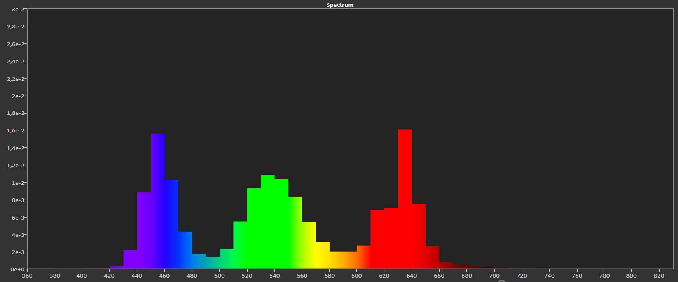
Task: Select the 2,6e-2 vertical axis label
Action: tap(15, 44)
